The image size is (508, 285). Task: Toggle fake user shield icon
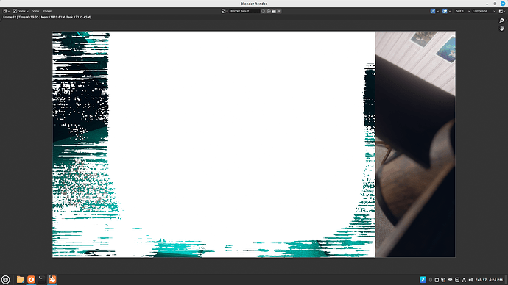263,11
